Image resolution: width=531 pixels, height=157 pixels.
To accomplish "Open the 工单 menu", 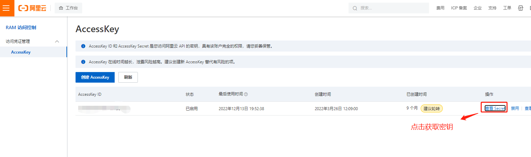I will [507, 8].
